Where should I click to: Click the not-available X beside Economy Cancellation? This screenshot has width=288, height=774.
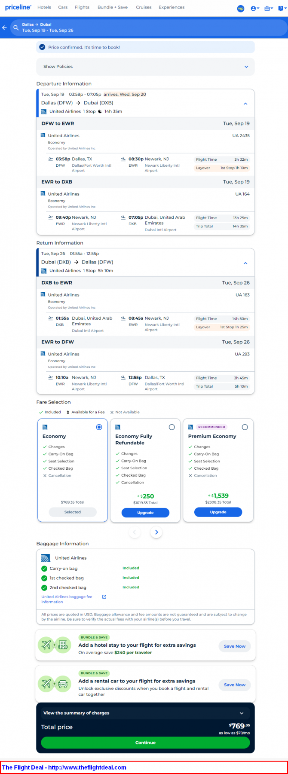[x=45, y=476]
